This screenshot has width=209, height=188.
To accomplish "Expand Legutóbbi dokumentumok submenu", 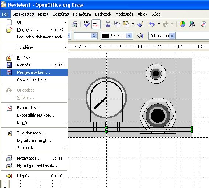I will (34, 37).
